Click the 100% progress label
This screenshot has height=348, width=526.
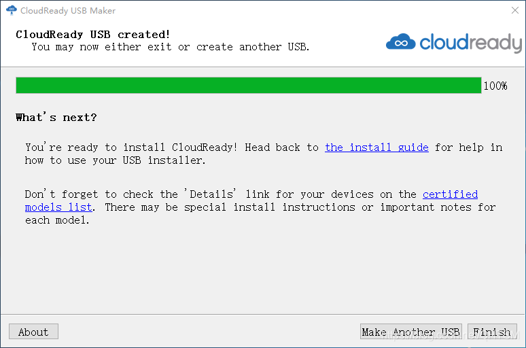[495, 86]
